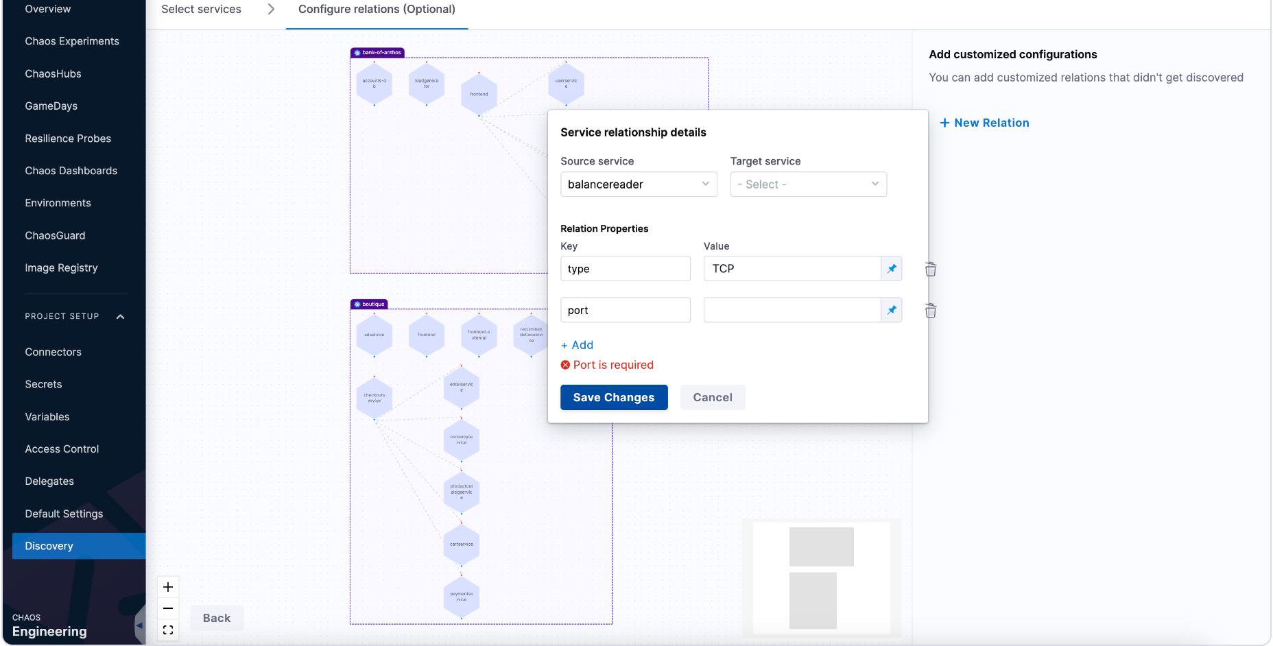This screenshot has height=646, width=1273.
Task: Edit the type key field
Action: tap(626, 269)
